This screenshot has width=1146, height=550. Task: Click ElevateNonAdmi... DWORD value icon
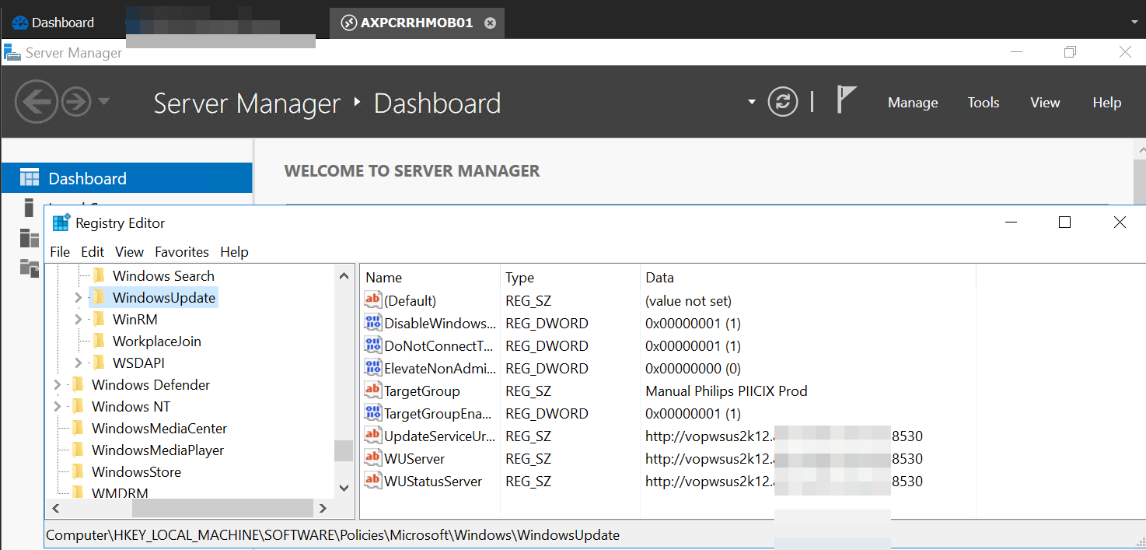[373, 368]
